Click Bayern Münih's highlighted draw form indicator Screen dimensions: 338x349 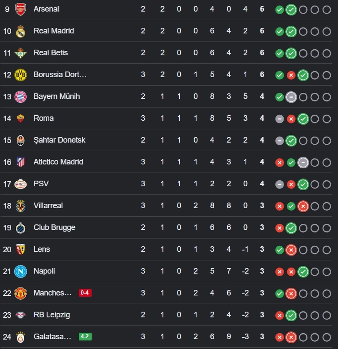coord(291,97)
